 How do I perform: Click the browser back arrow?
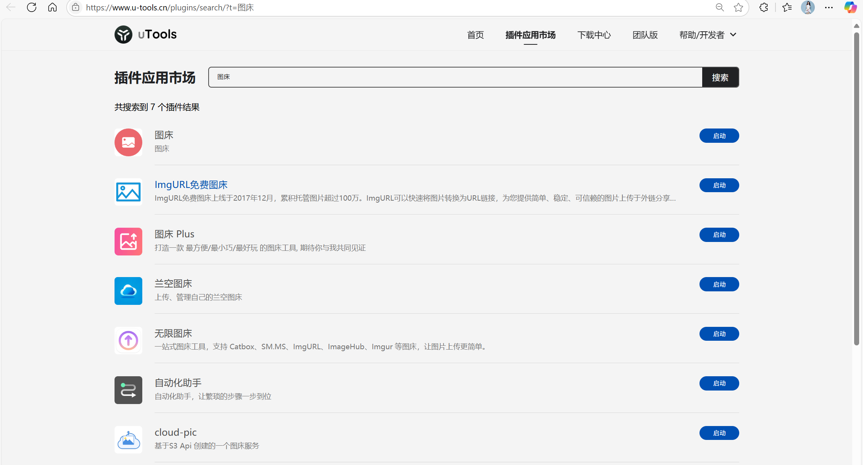[x=11, y=7]
